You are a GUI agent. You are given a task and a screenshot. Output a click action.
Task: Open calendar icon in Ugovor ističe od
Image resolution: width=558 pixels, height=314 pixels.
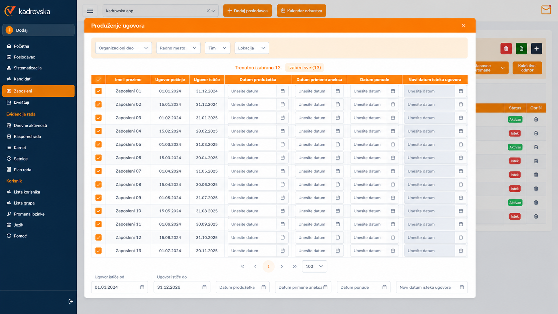click(x=142, y=287)
